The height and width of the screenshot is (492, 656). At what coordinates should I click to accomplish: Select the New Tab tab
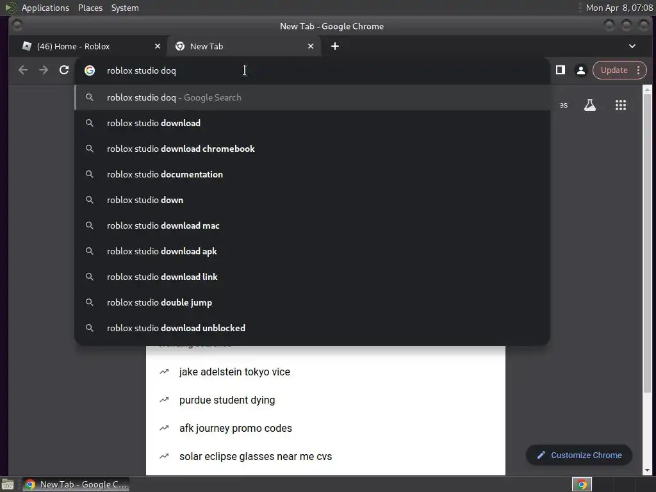(244, 46)
